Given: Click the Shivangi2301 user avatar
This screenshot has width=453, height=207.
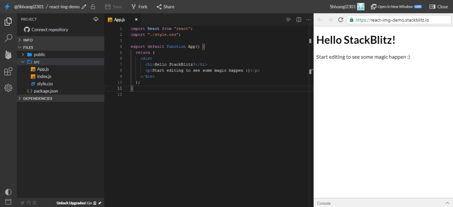Looking at the screenshot, I should [361, 6].
